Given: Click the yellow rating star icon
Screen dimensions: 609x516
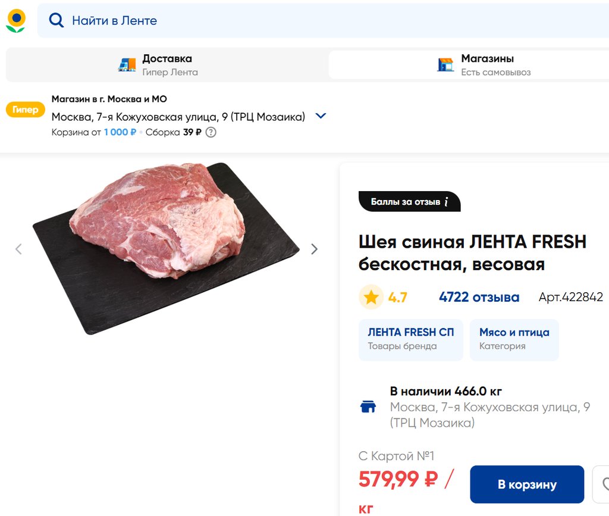Looking at the screenshot, I should coord(371,297).
